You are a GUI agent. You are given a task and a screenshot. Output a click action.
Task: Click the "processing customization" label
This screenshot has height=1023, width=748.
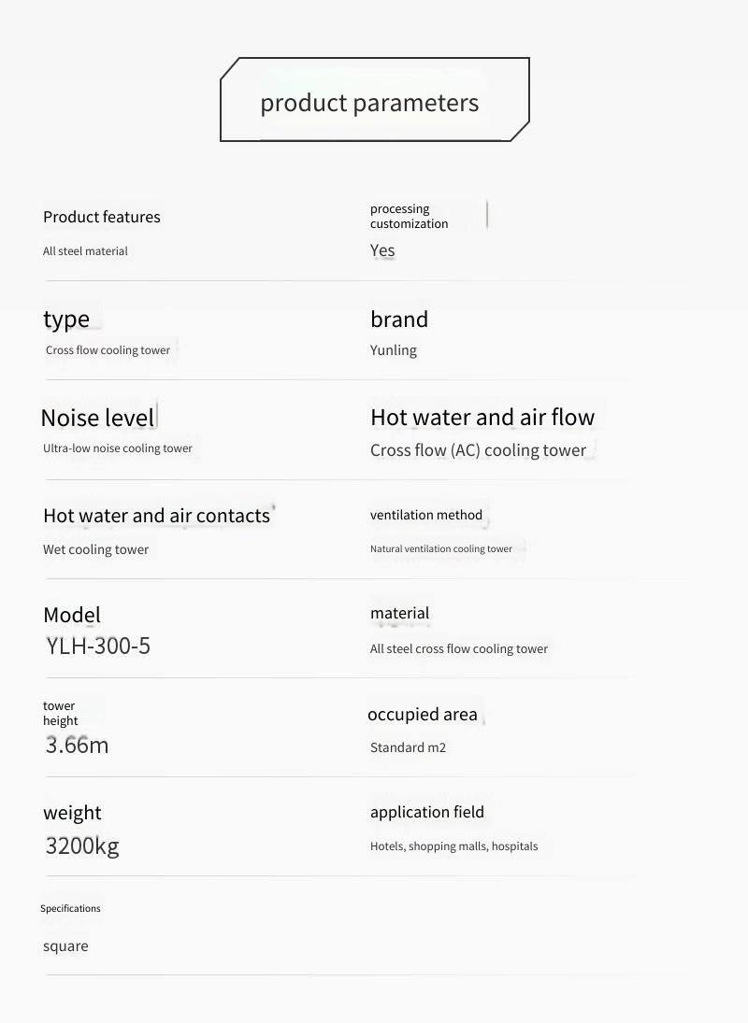pos(409,216)
